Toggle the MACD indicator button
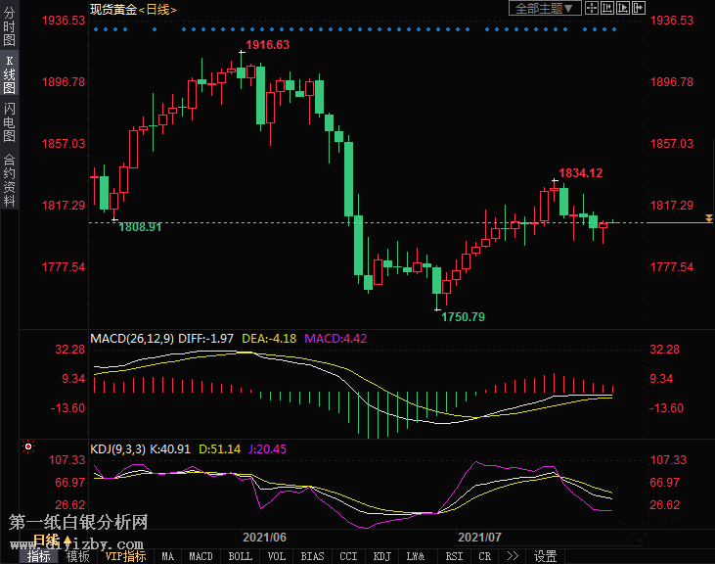 (201, 556)
